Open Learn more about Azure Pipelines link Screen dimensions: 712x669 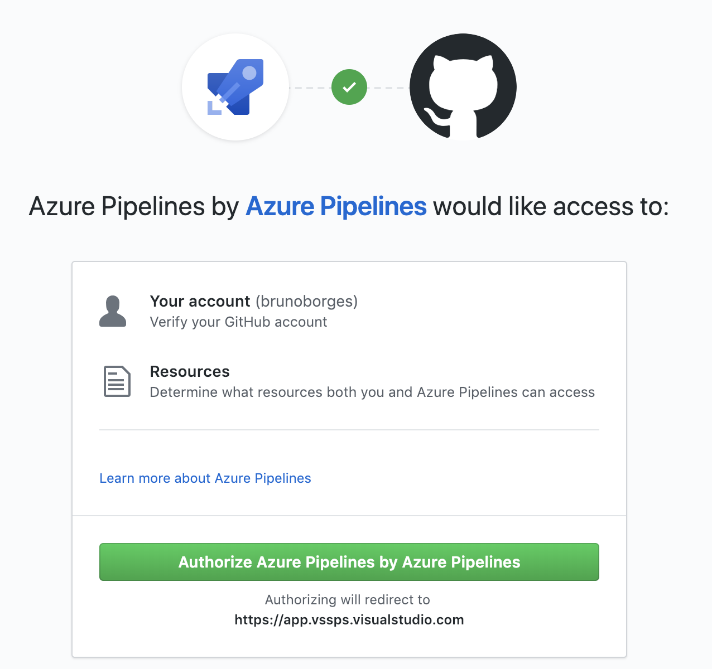205,478
